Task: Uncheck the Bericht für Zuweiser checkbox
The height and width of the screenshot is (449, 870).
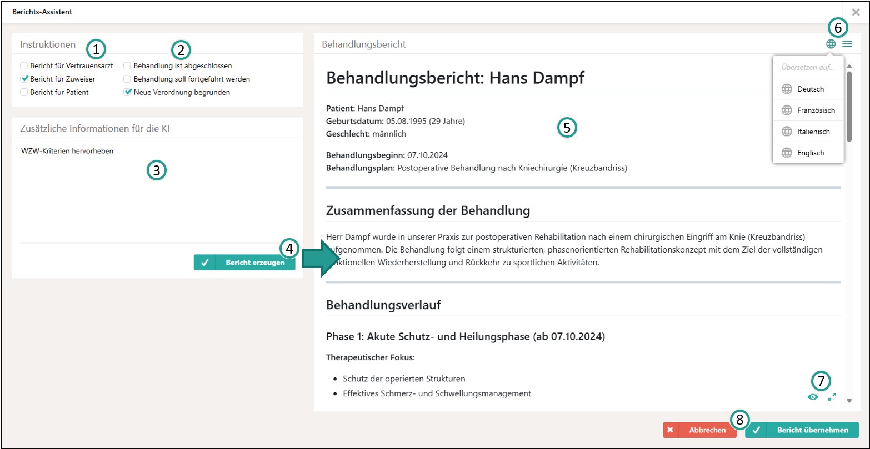Action: (x=24, y=79)
